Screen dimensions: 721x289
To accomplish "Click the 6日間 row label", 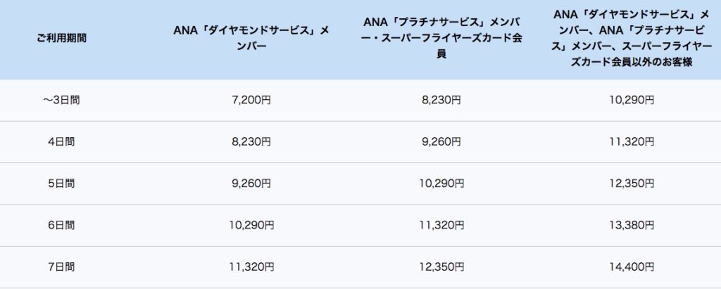I will 62,225.
